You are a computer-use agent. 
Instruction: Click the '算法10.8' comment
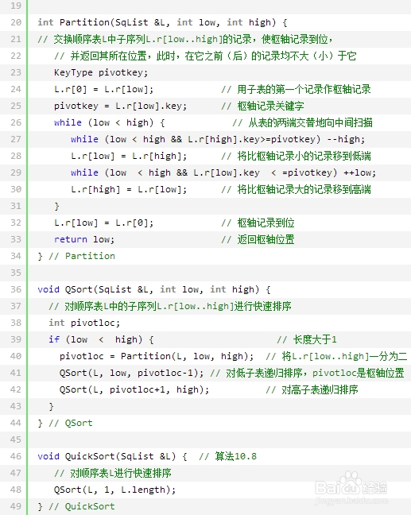[227, 456]
